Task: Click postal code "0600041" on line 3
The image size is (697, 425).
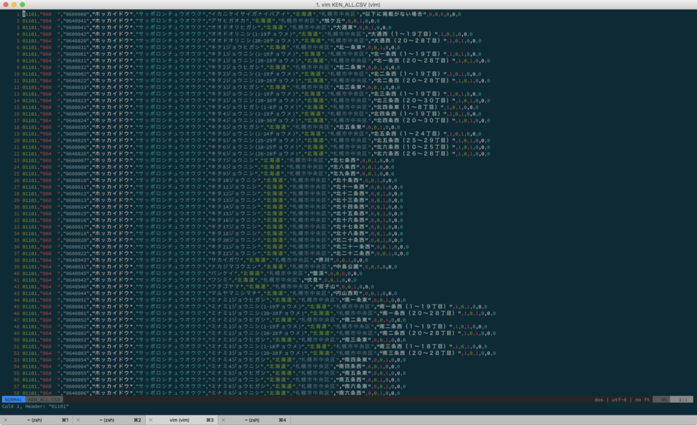Action: point(76,27)
